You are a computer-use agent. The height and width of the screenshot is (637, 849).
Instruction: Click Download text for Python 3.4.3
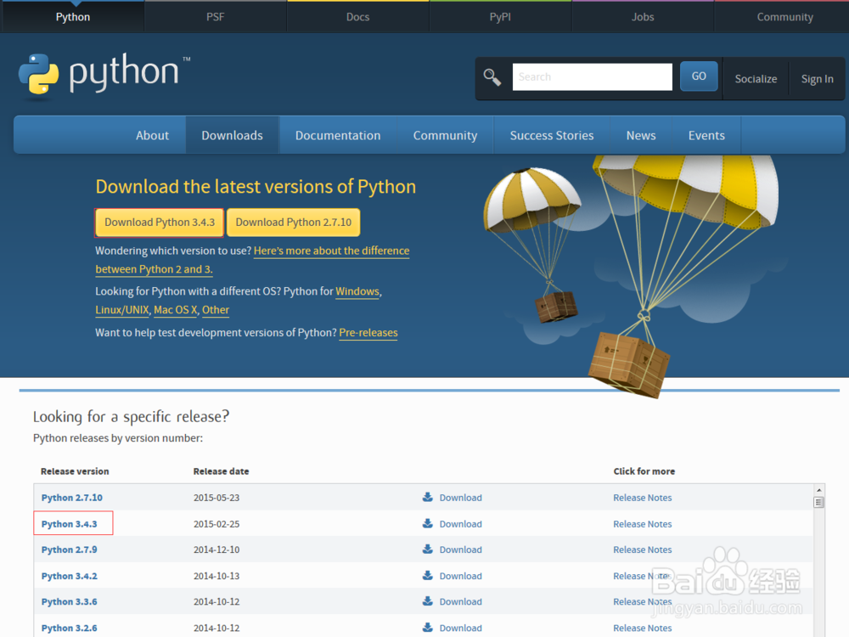tap(461, 524)
